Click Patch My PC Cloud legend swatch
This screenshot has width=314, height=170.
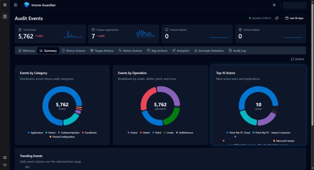pos(227,133)
